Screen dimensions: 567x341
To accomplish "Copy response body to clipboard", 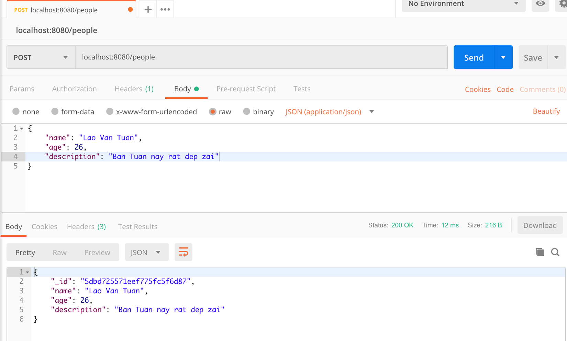I will 540,252.
